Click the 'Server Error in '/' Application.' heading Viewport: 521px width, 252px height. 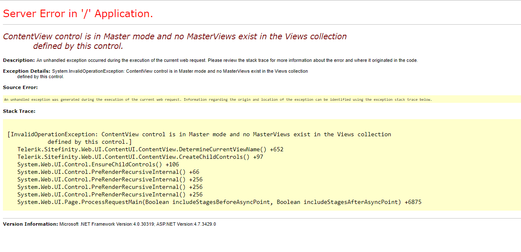tap(78, 14)
